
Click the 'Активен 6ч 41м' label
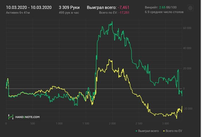tap(18, 13)
